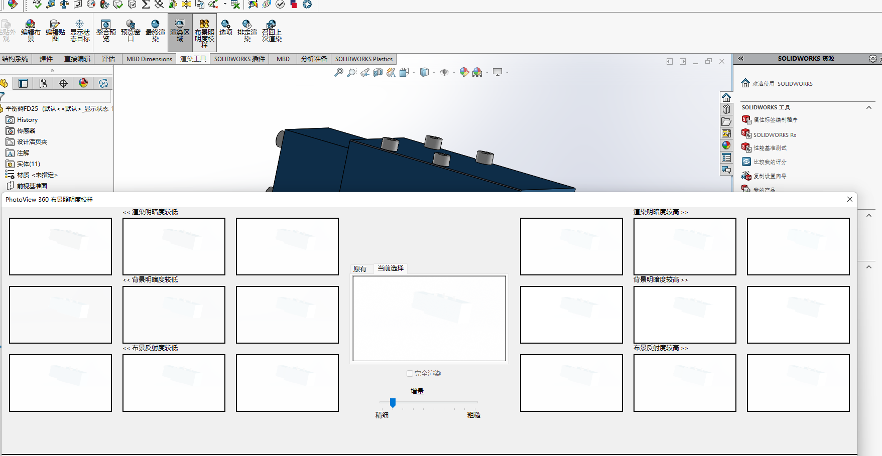The height and width of the screenshot is (456, 882).
Task: Click the 增量 increment slider handle
Action: (393, 402)
